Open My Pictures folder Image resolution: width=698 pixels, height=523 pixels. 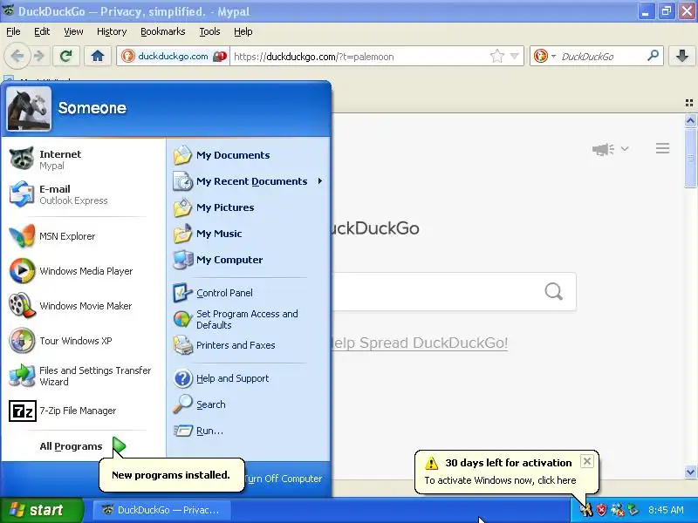click(249, 207)
